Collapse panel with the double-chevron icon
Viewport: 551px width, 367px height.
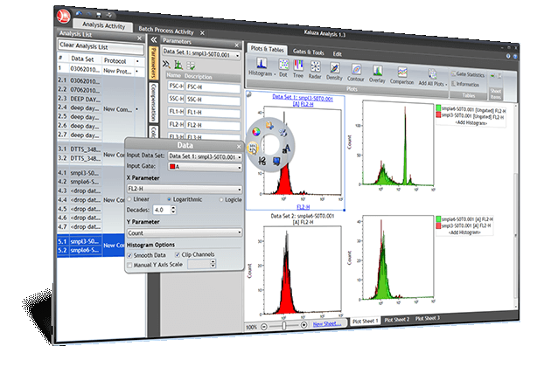tap(154, 39)
